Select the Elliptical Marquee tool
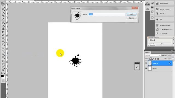Viewport: 175px width, 98px height. (3, 6)
